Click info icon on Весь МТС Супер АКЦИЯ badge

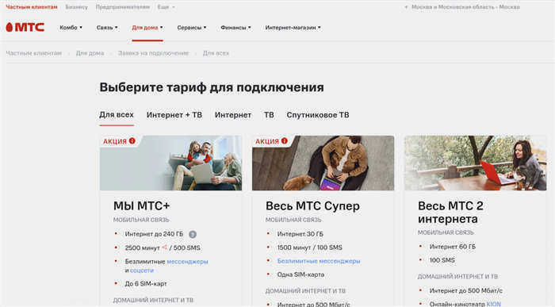click(284, 141)
